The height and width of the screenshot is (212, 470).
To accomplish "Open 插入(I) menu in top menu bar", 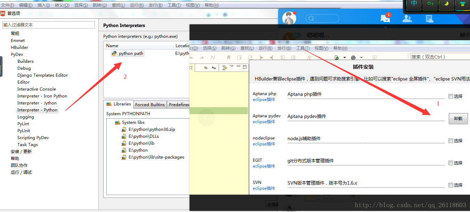I will [44, 5].
